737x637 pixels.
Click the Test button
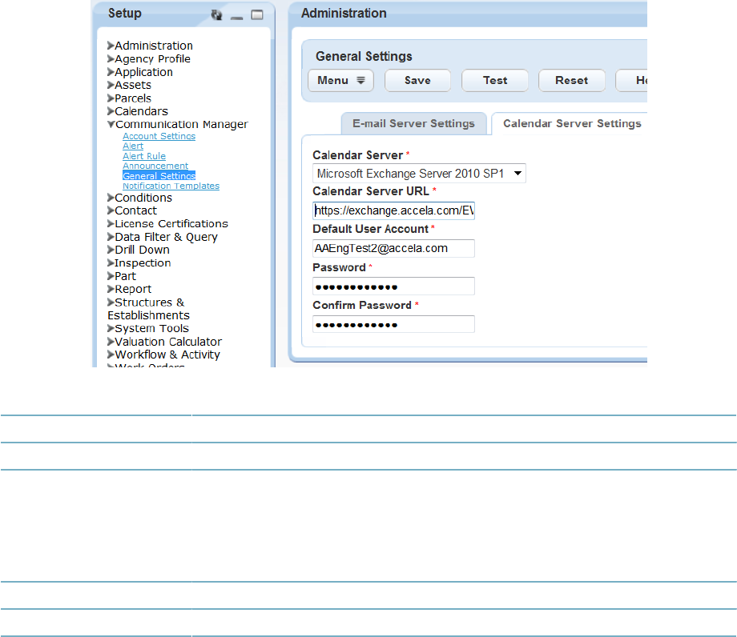[495, 80]
